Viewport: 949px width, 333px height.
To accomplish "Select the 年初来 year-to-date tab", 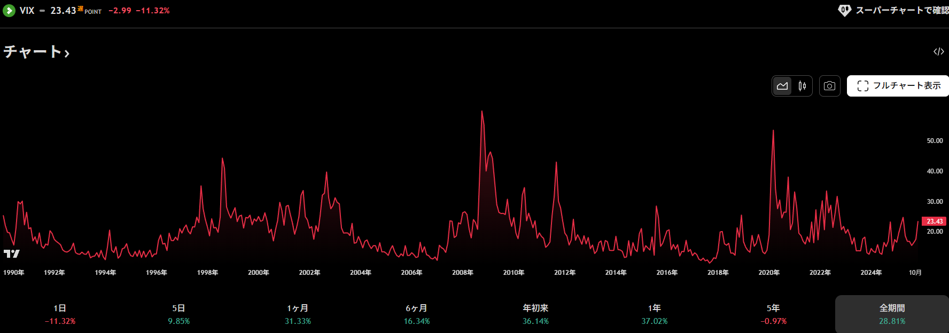I will [535, 314].
